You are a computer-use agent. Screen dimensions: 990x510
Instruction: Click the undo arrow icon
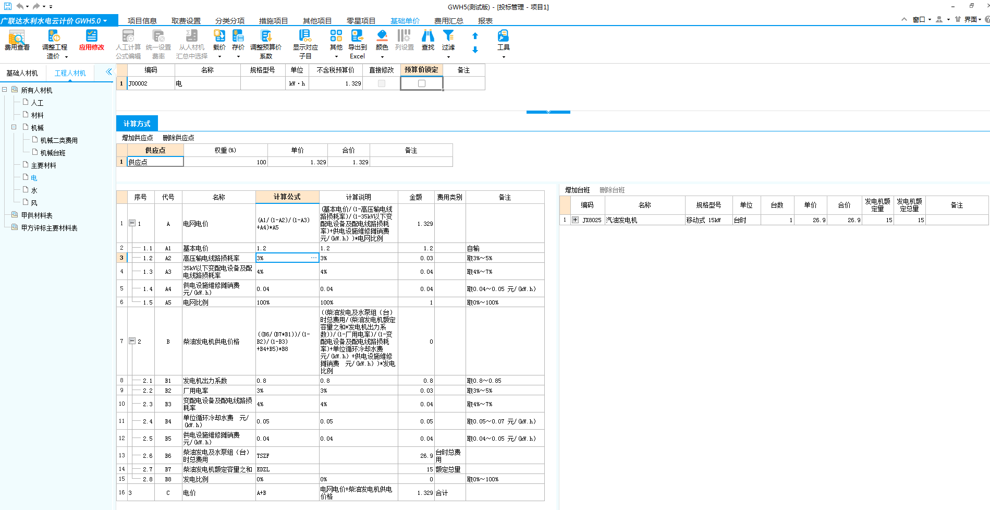click(x=20, y=6)
